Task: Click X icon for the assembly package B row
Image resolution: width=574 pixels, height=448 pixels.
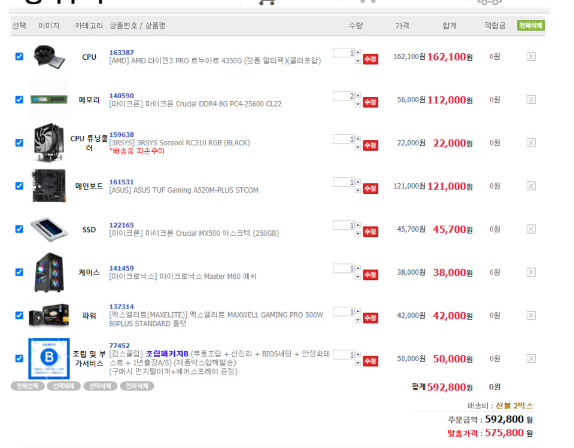Action: tap(530, 358)
